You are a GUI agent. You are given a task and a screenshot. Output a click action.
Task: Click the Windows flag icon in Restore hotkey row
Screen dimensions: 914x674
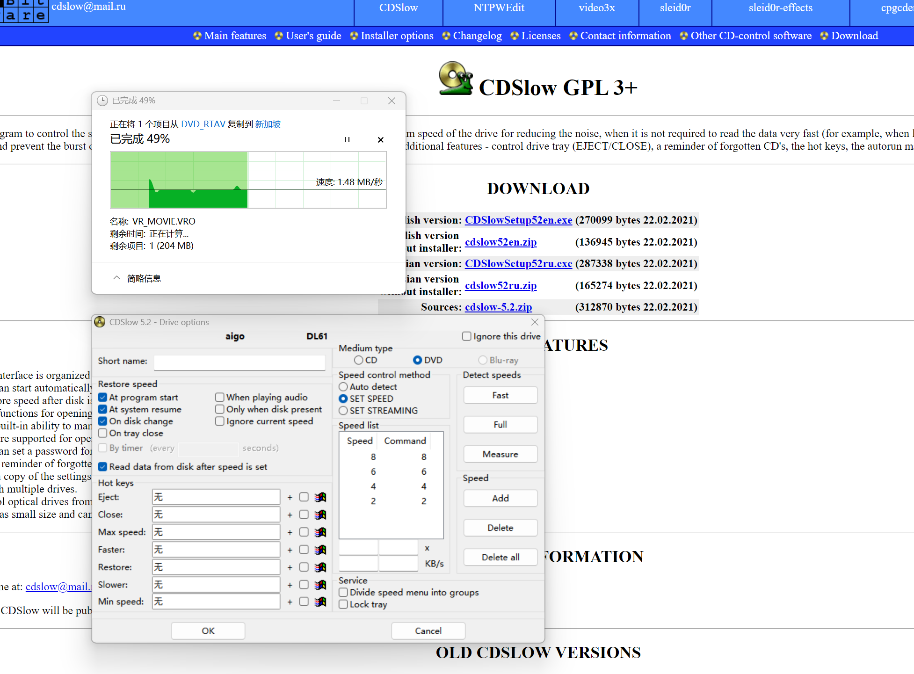click(x=320, y=567)
